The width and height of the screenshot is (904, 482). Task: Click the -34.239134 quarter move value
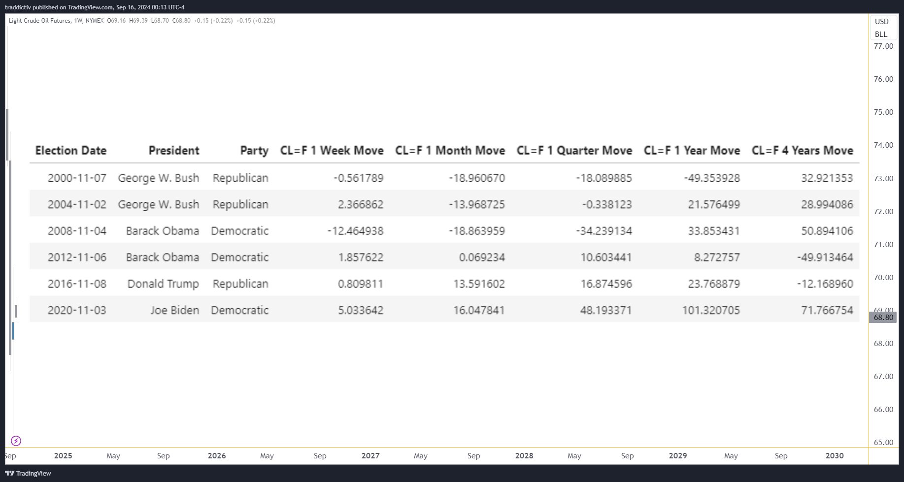pos(603,231)
